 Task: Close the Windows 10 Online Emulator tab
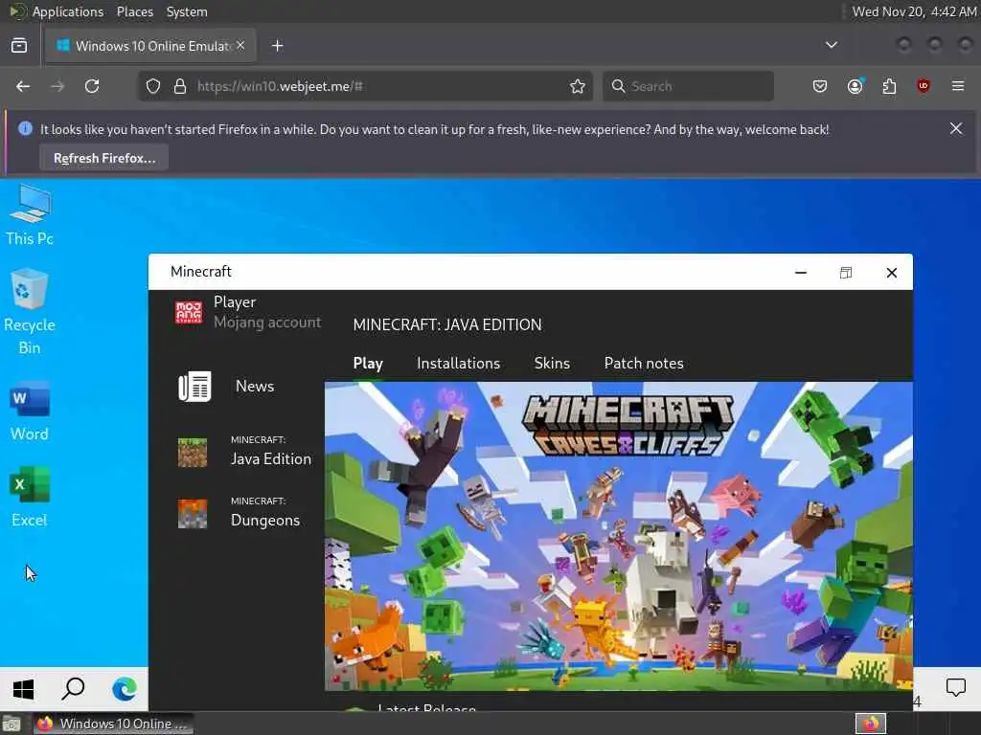pyautogui.click(x=240, y=45)
